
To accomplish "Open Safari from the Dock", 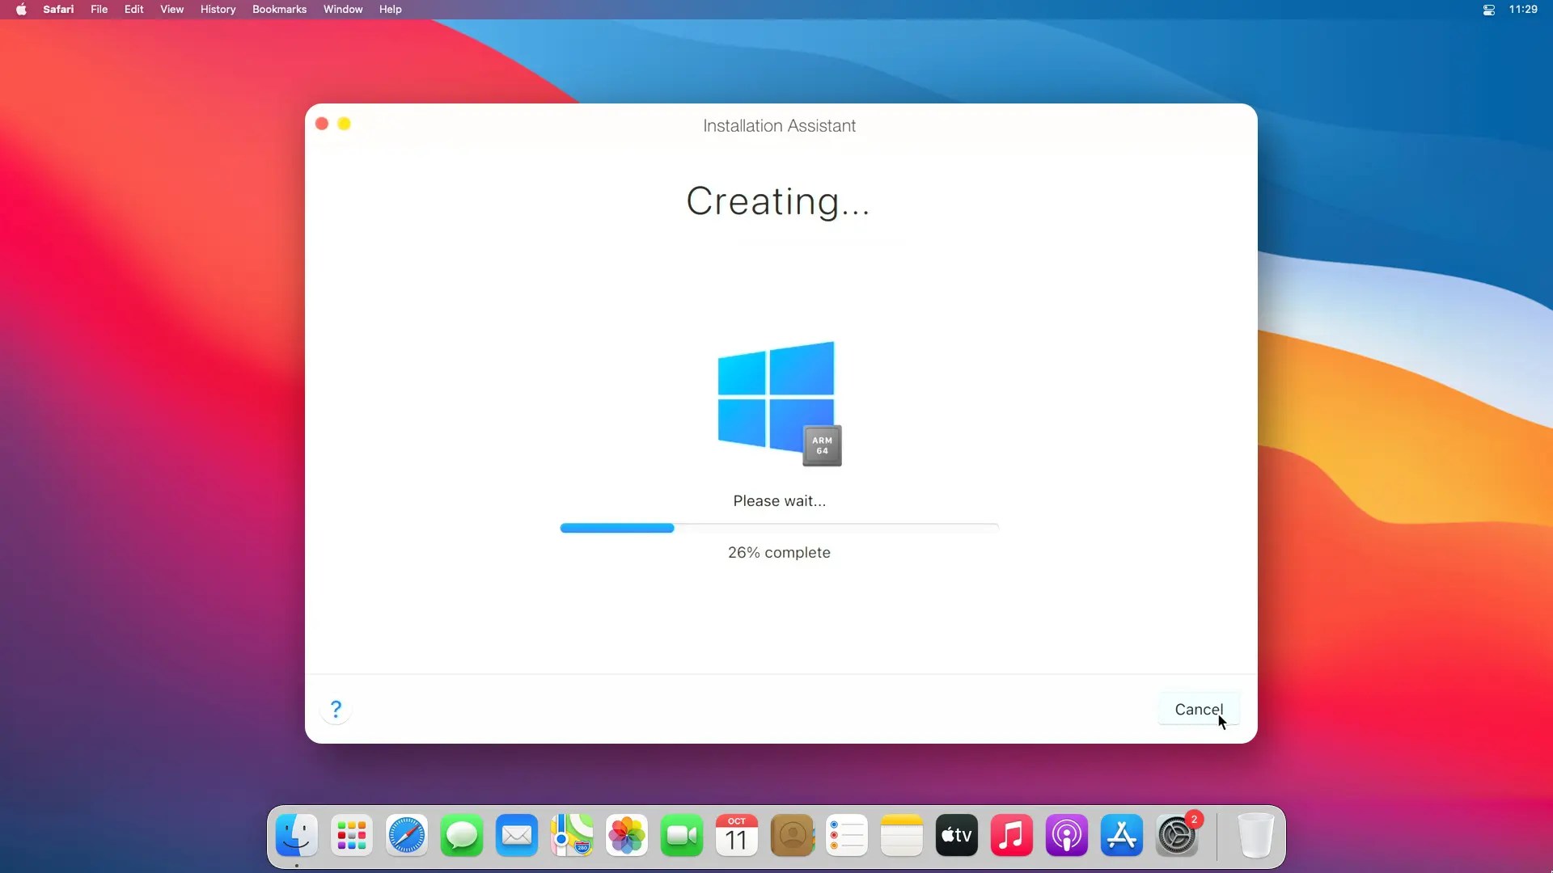I will click(x=406, y=835).
